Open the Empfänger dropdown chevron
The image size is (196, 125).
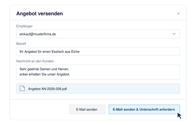[x=174, y=34]
